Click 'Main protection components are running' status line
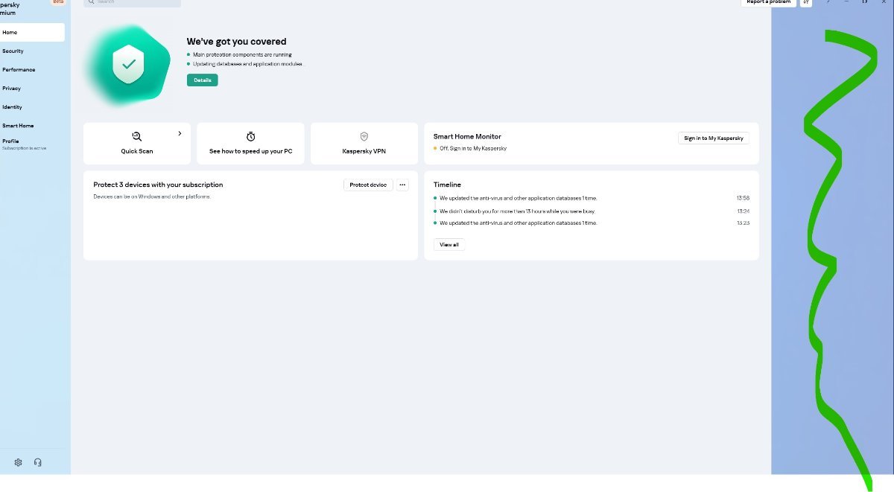The width and height of the screenshot is (894, 492). coord(242,54)
